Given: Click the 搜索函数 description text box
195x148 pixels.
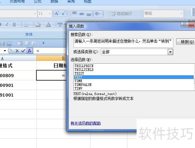Looking at the screenshot, I should click(123, 43).
